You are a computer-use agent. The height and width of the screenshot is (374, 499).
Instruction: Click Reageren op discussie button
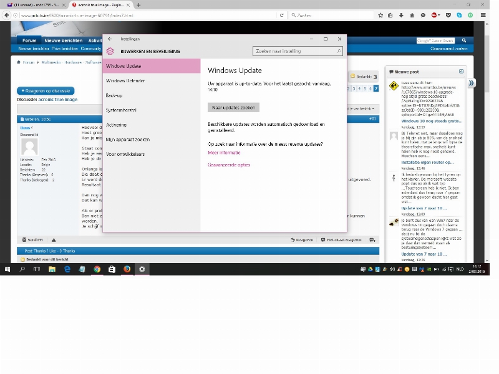click(x=46, y=91)
